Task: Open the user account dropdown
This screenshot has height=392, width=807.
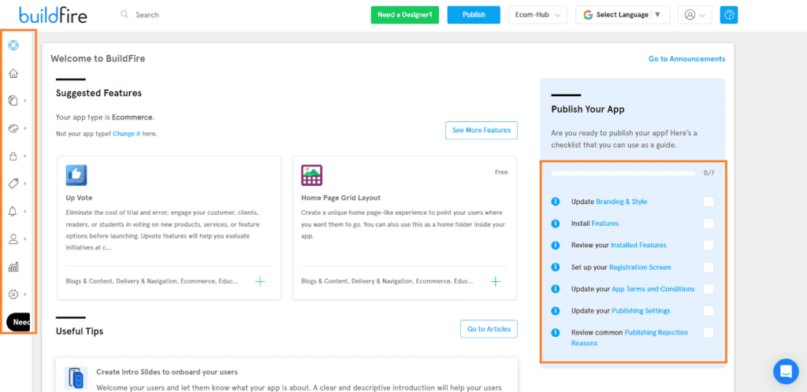Action: click(x=695, y=15)
